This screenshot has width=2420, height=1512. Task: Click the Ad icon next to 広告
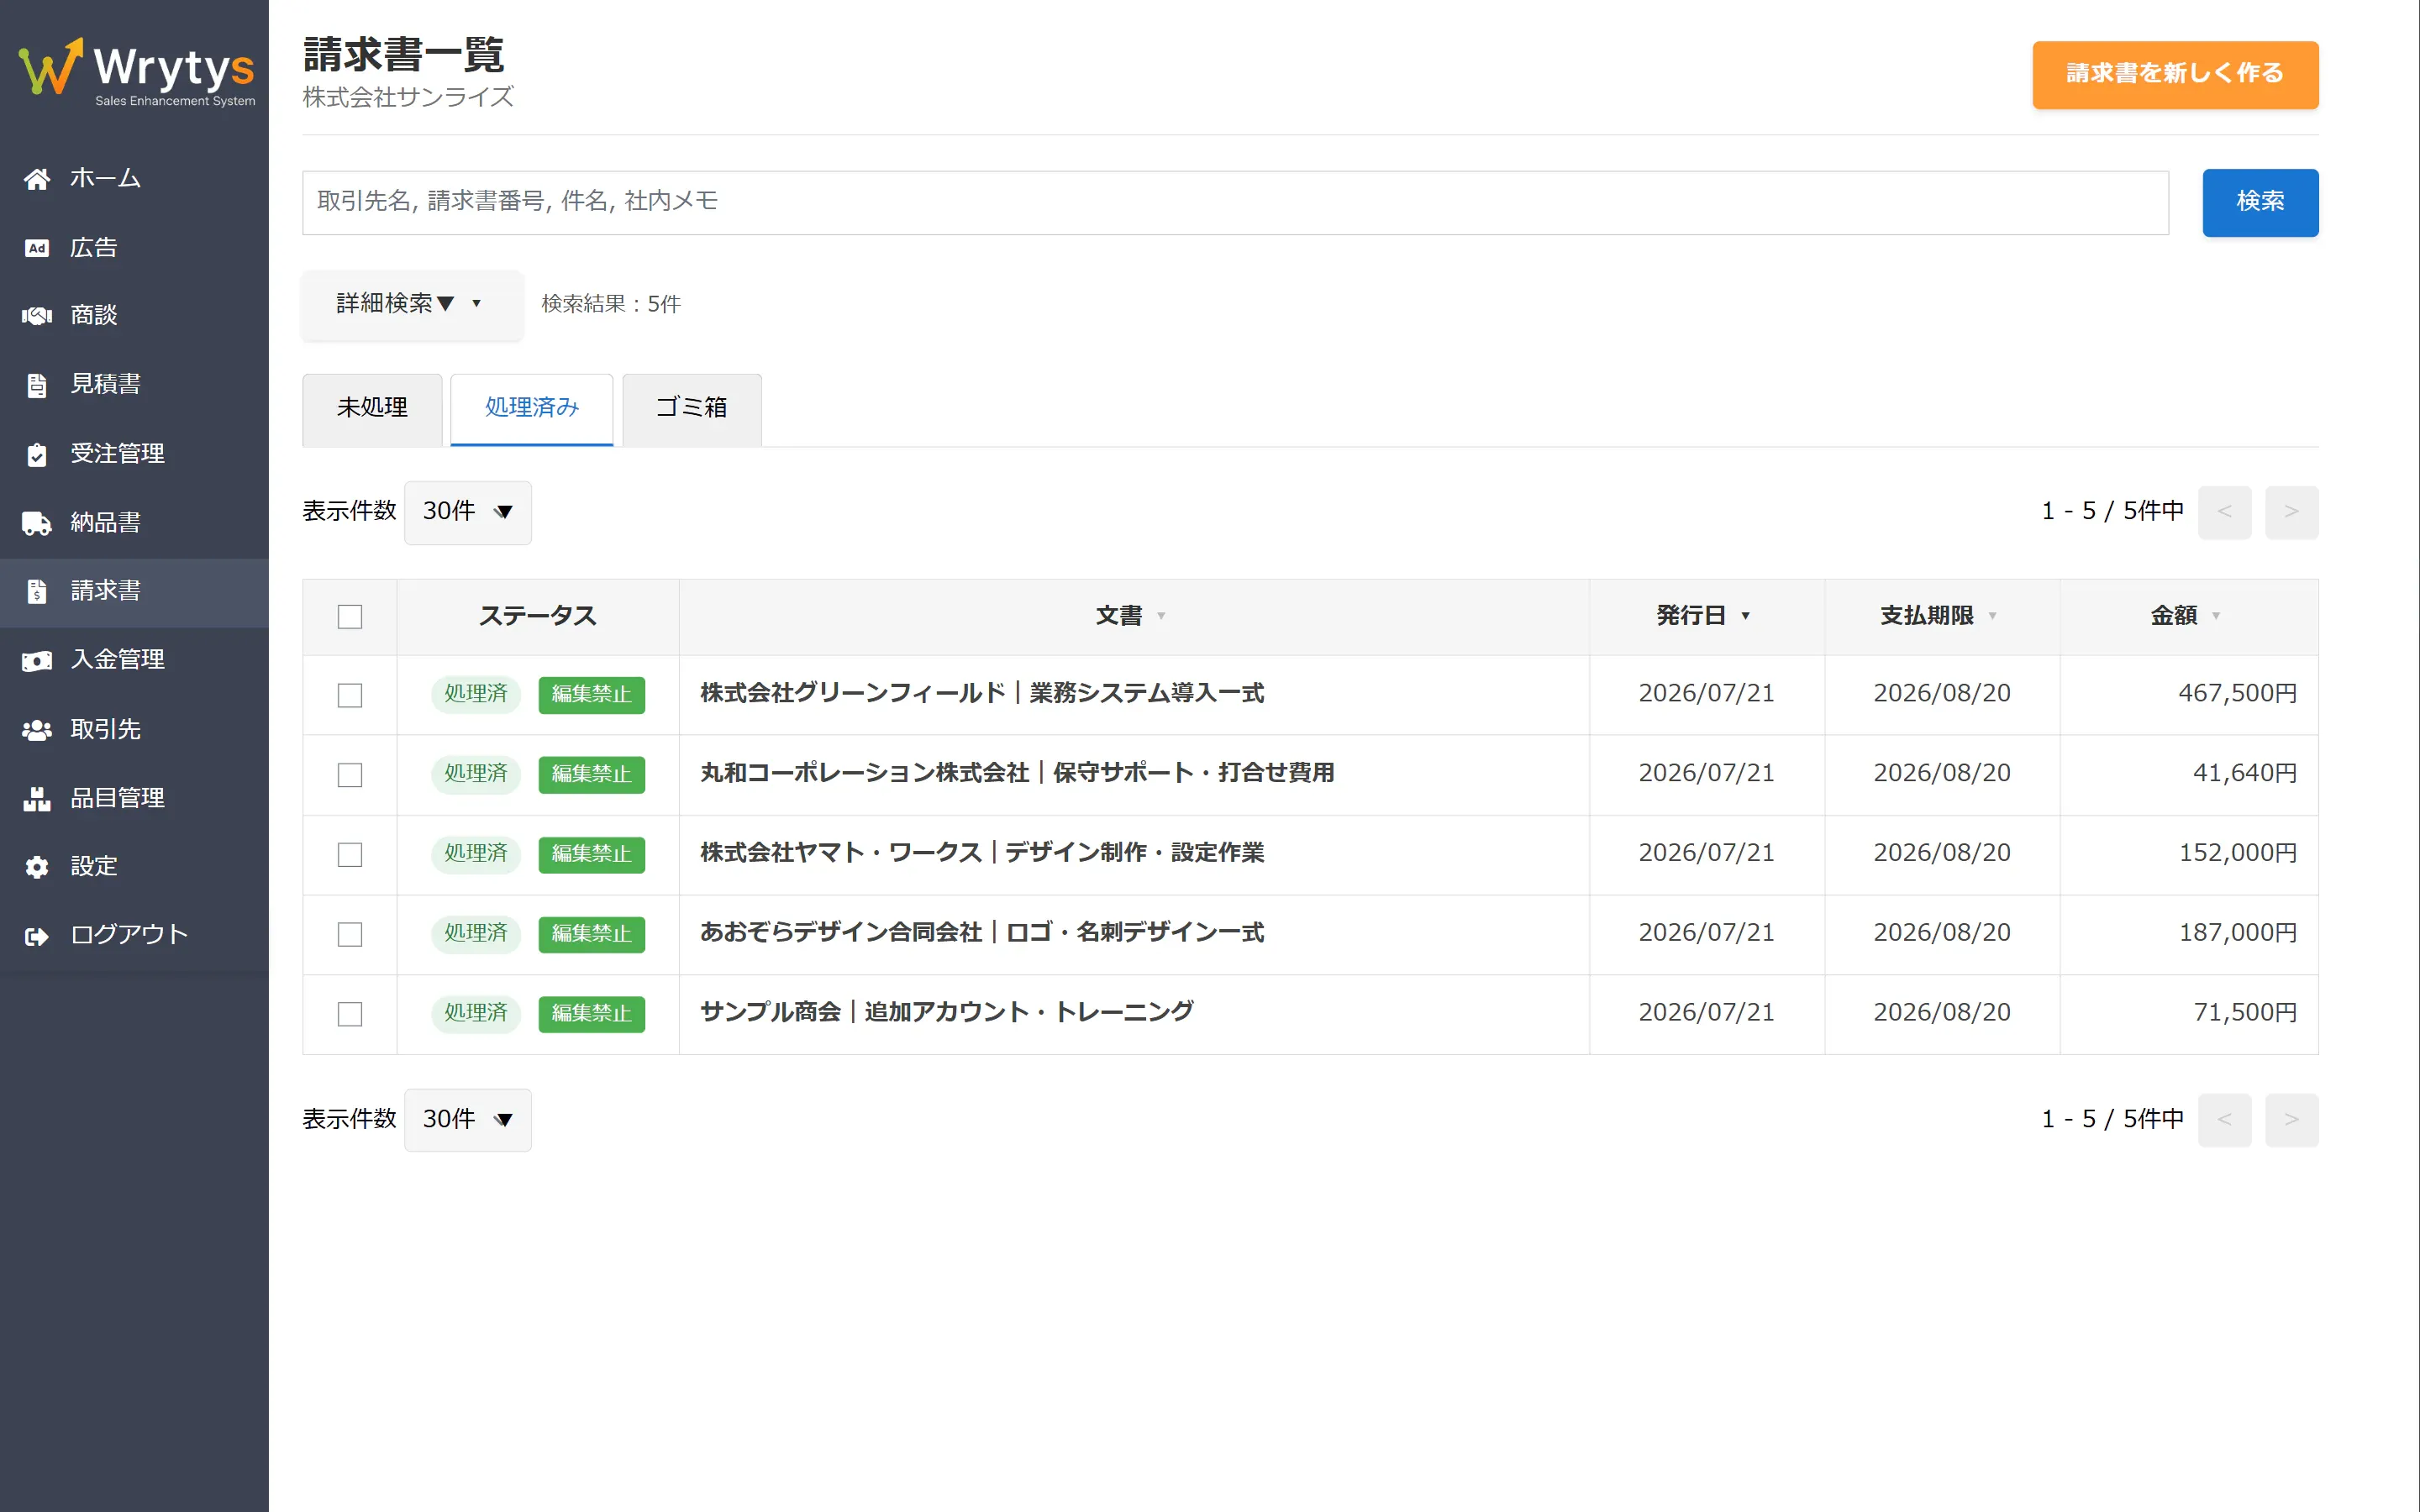37,248
